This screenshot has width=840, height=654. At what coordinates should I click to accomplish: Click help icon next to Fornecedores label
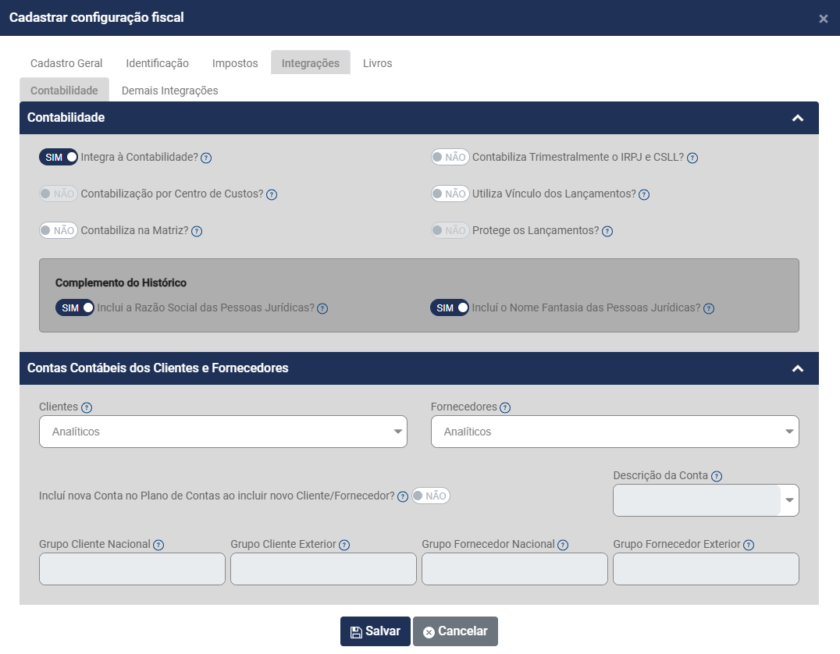pos(505,407)
